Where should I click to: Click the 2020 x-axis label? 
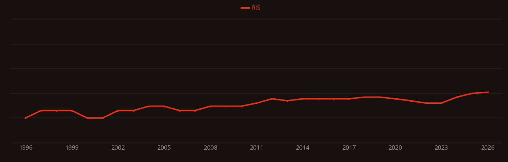tap(395, 148)
